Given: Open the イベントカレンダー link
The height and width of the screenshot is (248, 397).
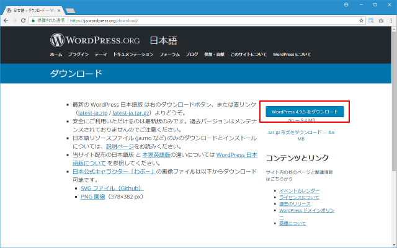Looking at the screenshot, I should (300, 190).
